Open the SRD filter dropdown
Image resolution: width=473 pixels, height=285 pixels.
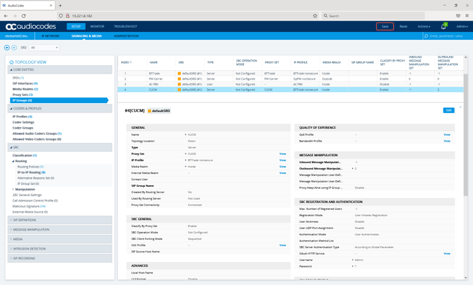[44, 48]
